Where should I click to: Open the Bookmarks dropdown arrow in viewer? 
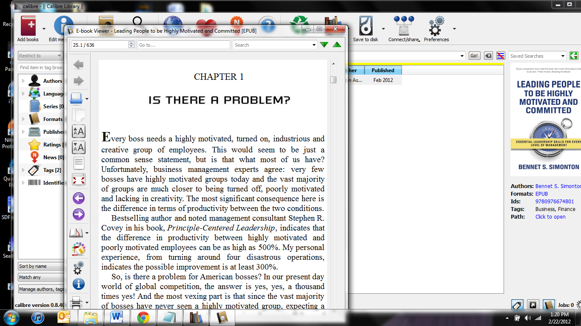pos(87,233)
